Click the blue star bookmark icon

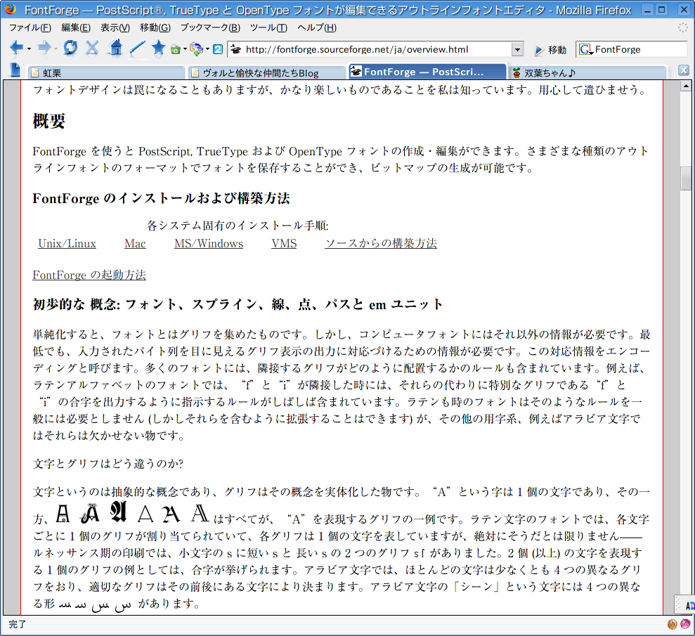click(158, 48)
